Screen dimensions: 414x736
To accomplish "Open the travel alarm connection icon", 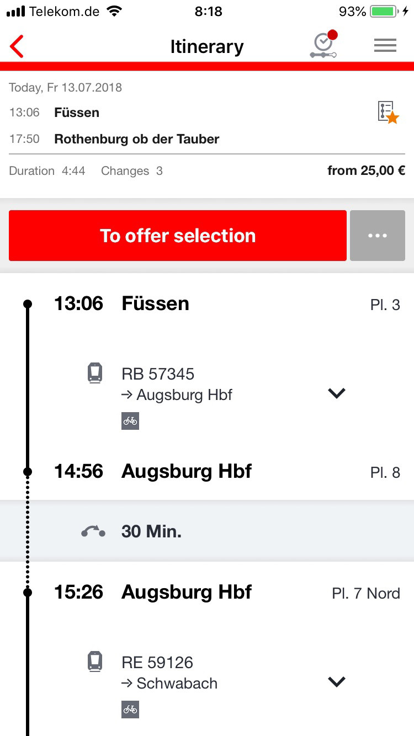I will (x=323, y=45).
